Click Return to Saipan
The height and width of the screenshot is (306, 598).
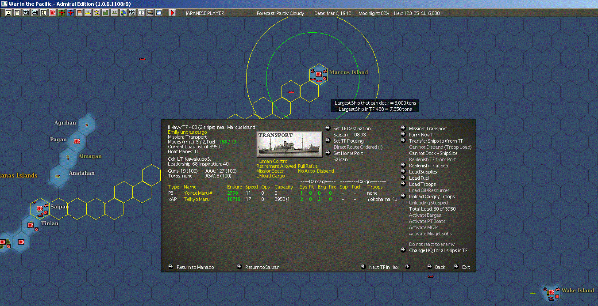click(x=262, y=267)
